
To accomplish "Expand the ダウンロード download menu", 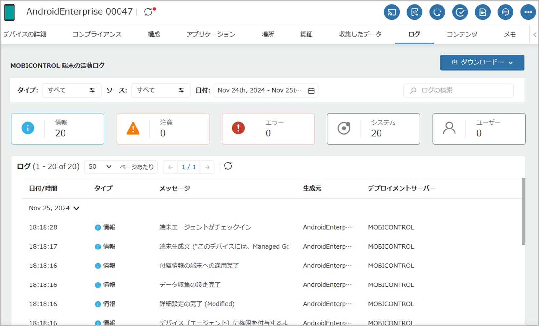I will click(x=482, y=62).
